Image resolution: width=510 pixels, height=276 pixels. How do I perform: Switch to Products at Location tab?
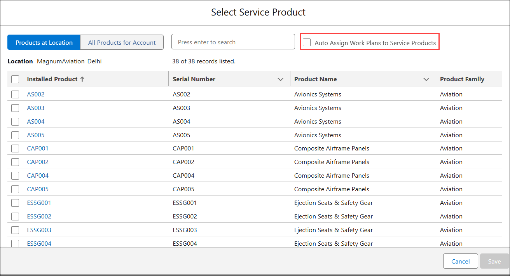[x=44, y=42]
